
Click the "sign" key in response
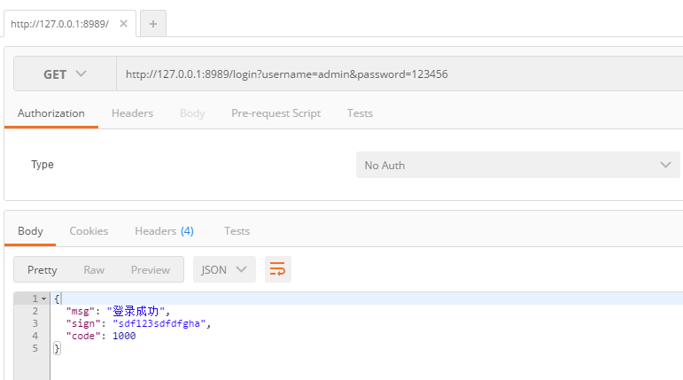click(83, 323)
